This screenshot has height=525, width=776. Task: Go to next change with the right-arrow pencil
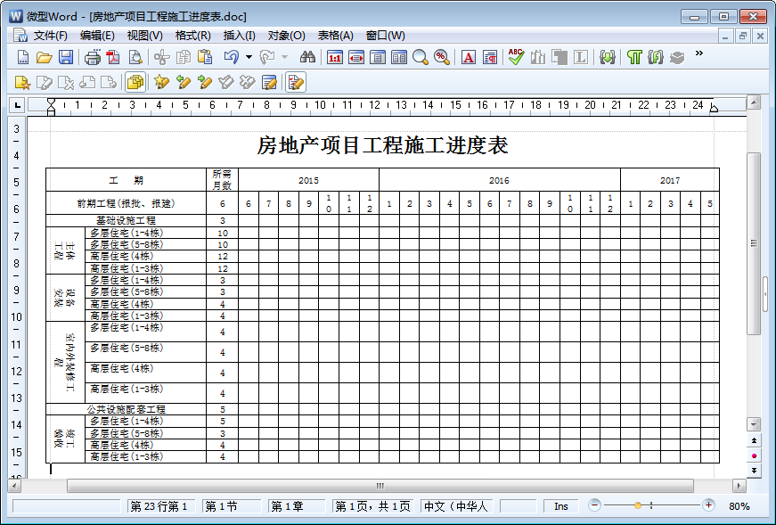tap(204, 82)
